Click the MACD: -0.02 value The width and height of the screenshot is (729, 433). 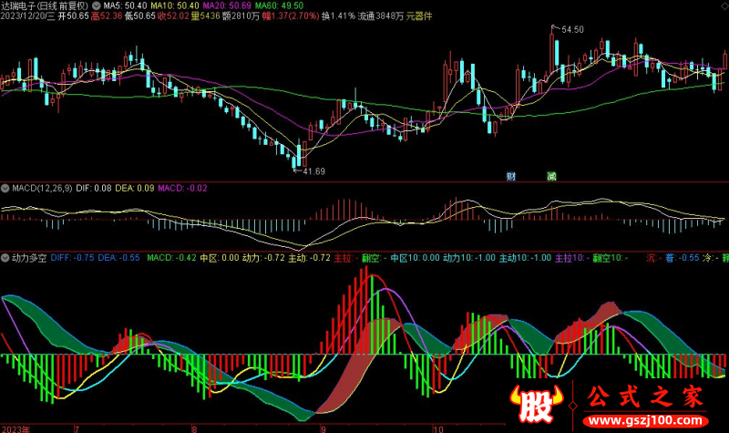click(182, 189)
